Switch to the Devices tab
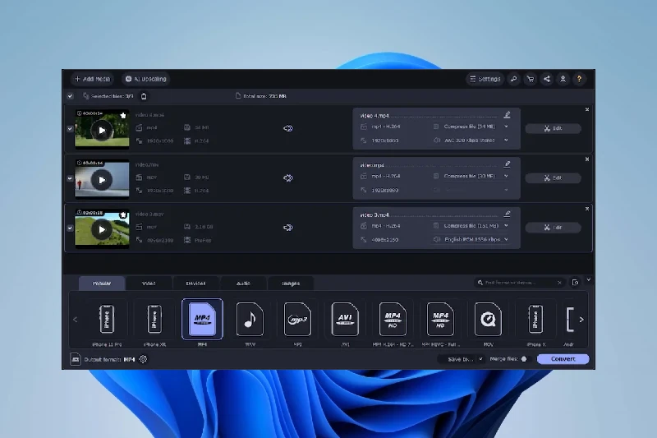This screenshot has height=438, width=657. click(195, 284)
